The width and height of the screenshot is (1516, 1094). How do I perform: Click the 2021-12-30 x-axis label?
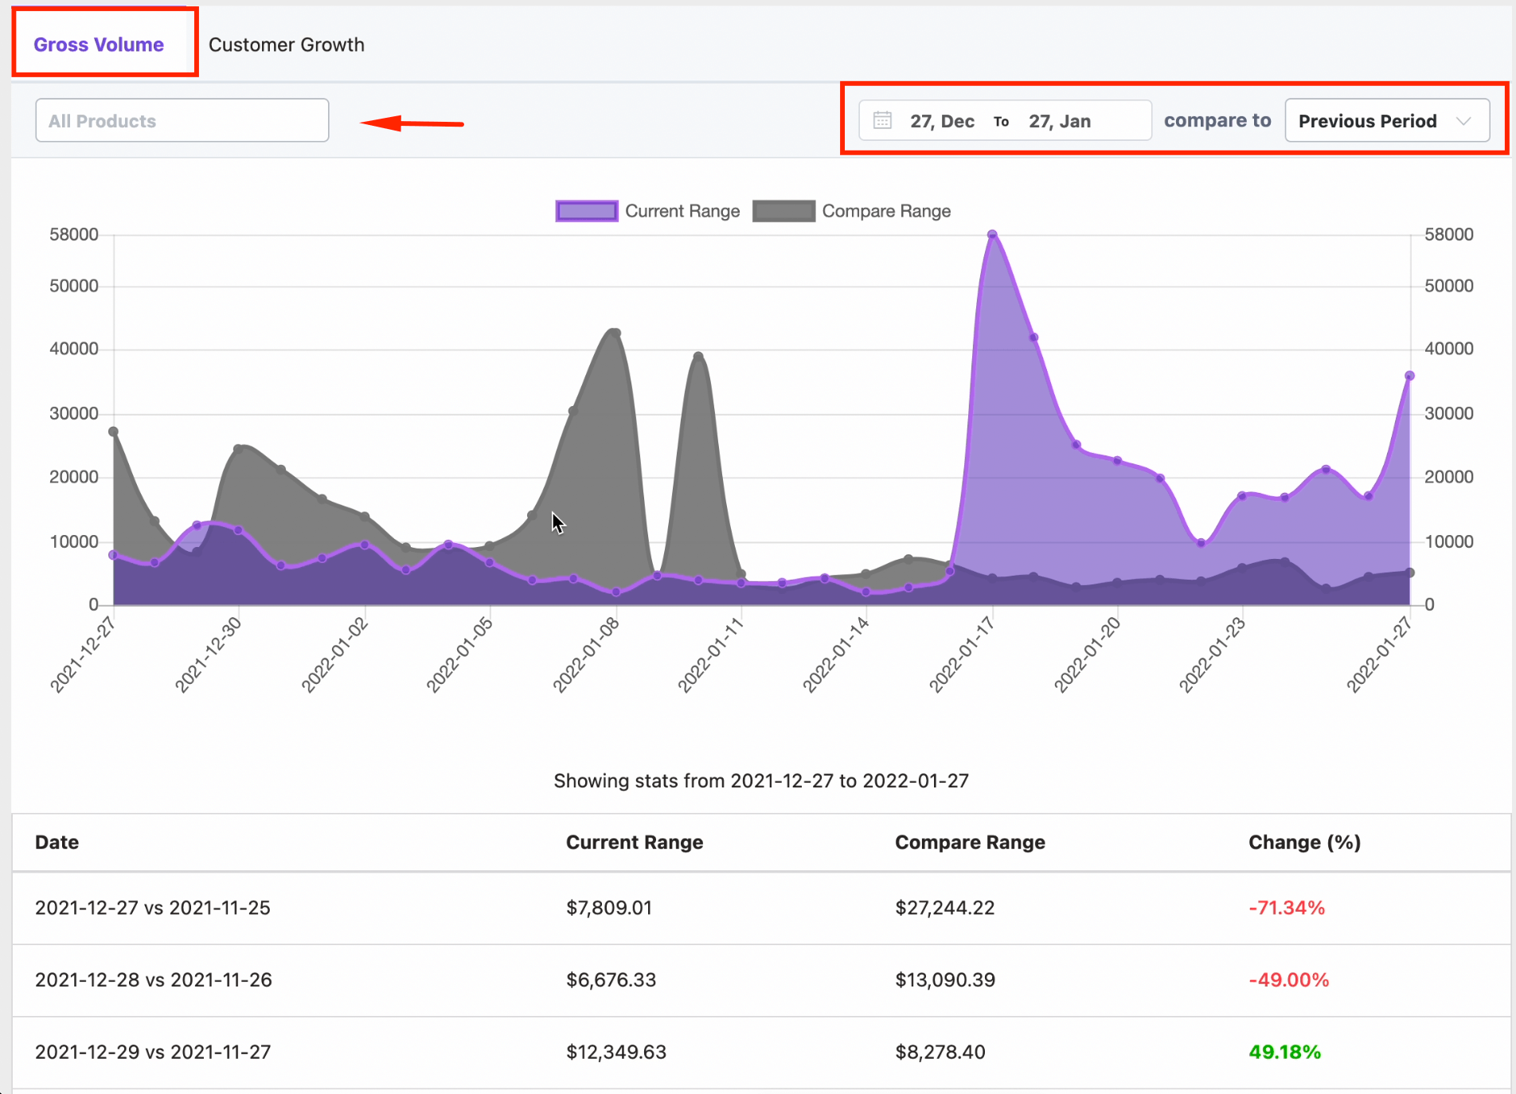[209, 654]
